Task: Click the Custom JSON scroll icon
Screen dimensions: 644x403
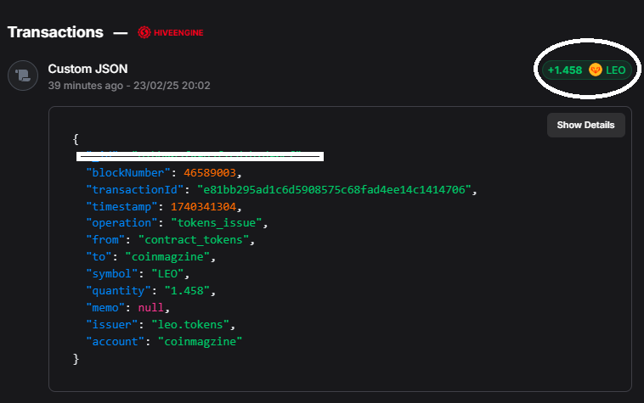Action: tap(23, 76)
